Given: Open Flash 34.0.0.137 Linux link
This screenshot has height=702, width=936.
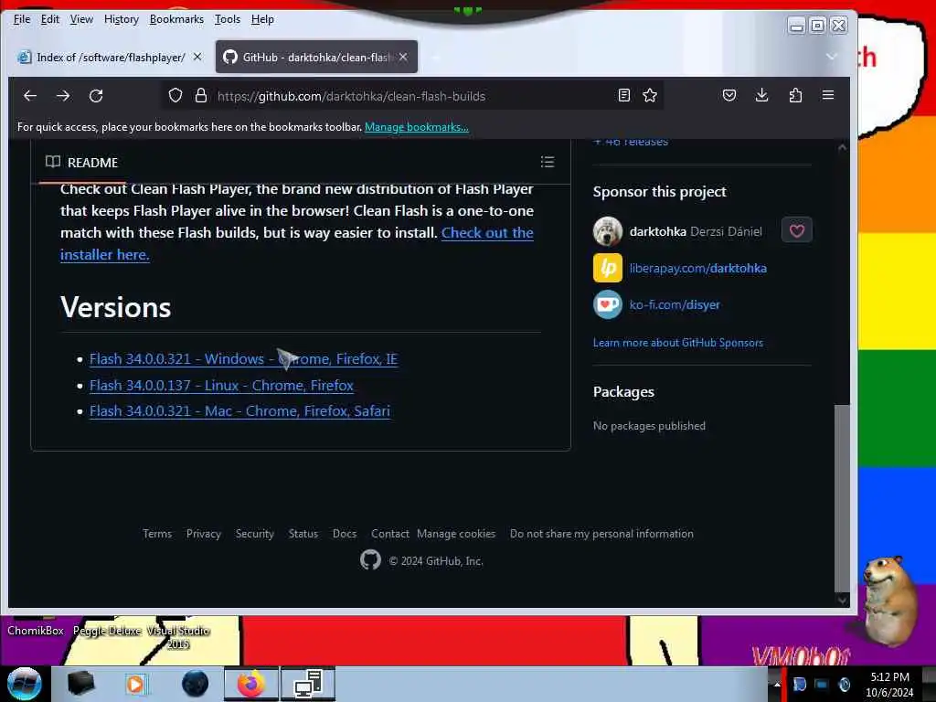Looking at the screenshot, I should click(x=221, y=386).
